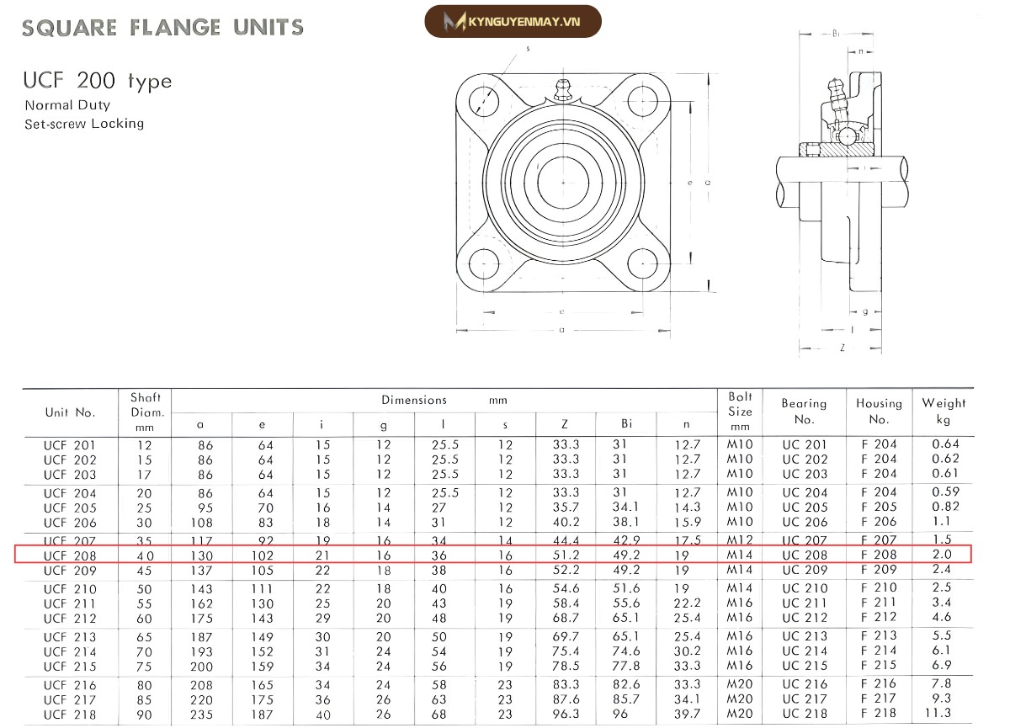Viewport: 1010px width, 728px height.
Task: Select the UCF 208 row unit number
Action: click(x=70, y=555)
